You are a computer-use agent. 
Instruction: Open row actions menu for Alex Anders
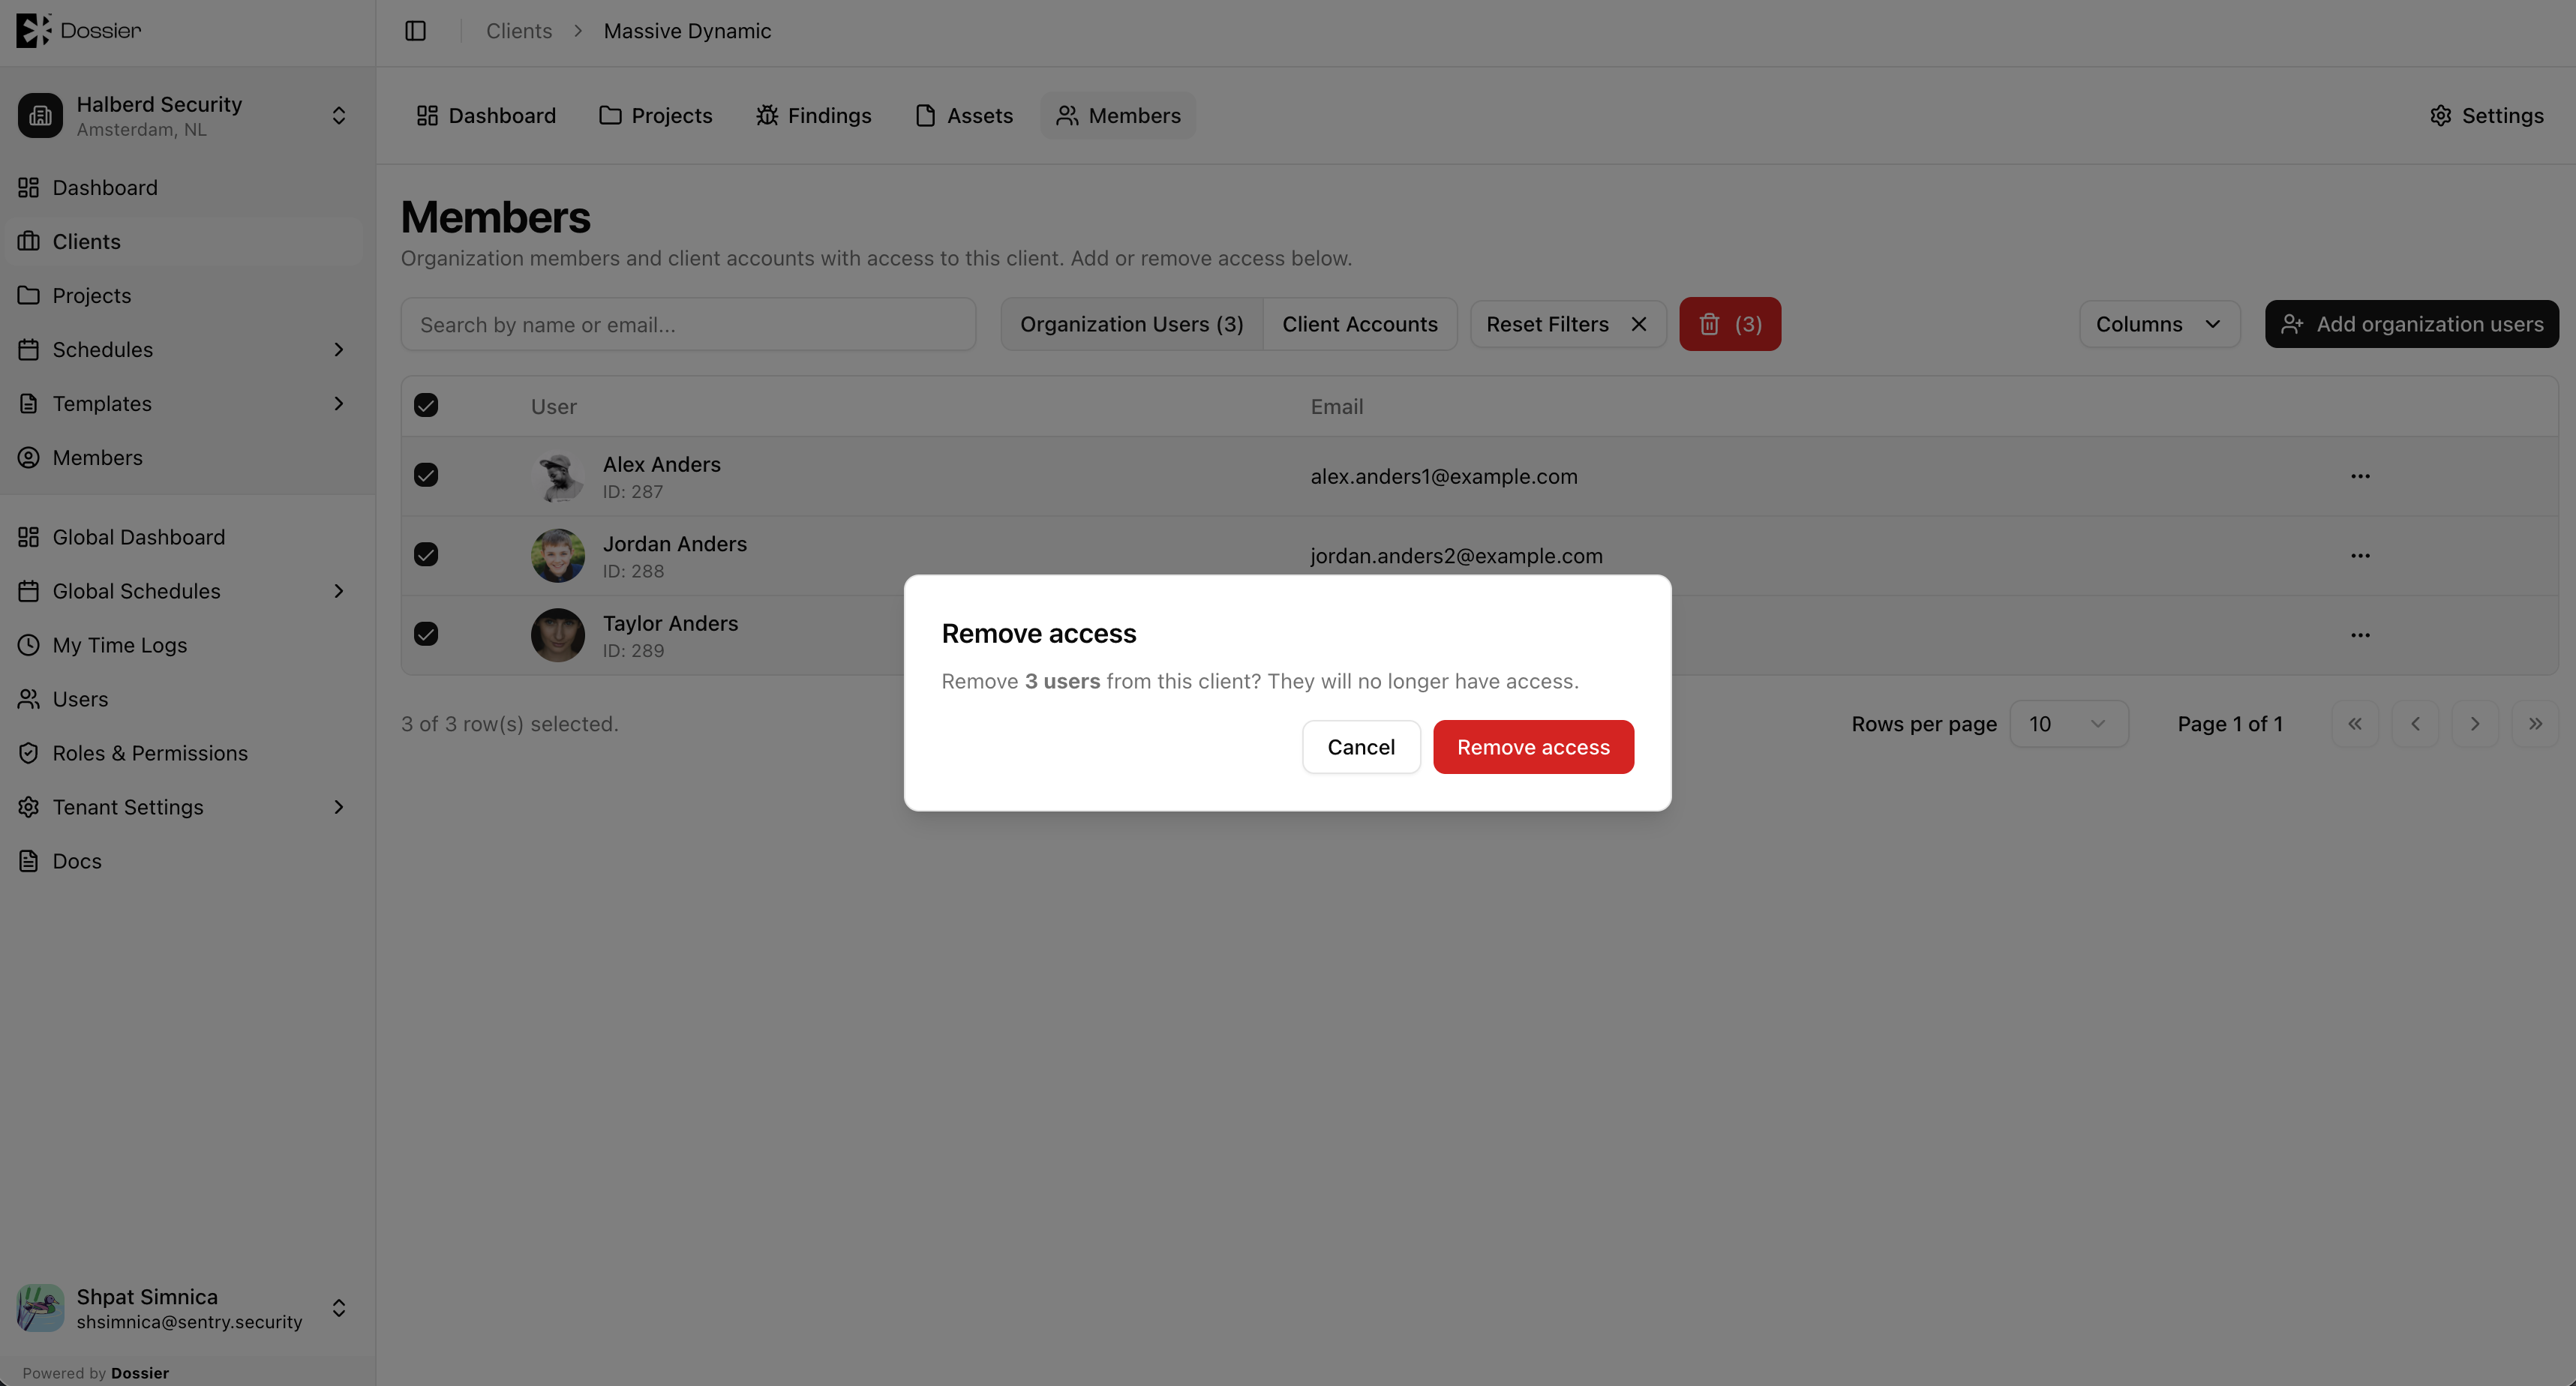point(2360,476)
